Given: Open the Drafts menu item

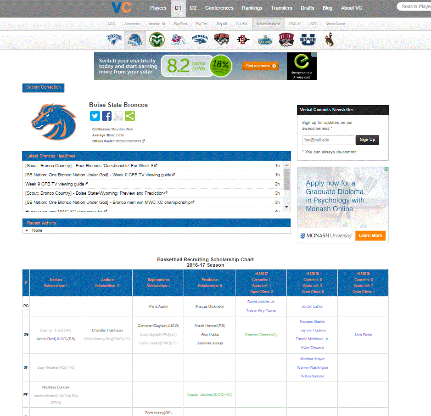Looking at the screenshot, I should tap(307, 8).
